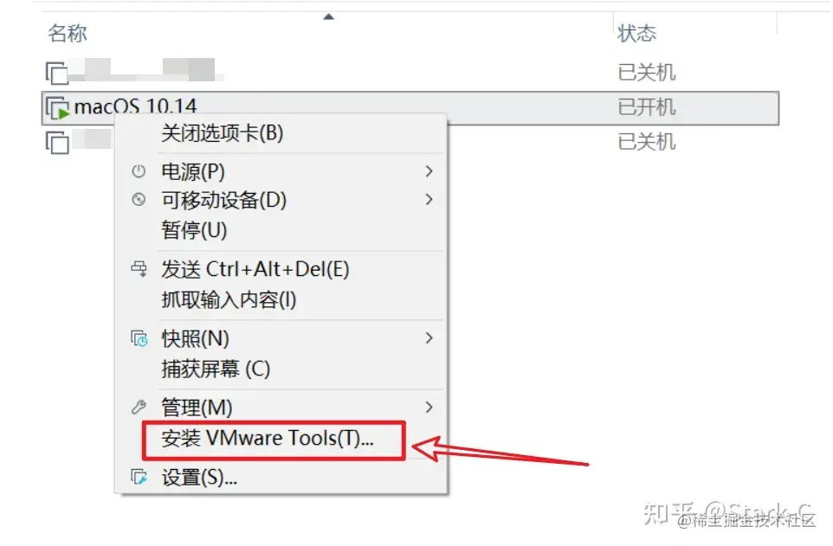Choose 关闭选项卡(B) from context menu
Image resolution: width=833 pixels, height=546 pixels.
[222, 132]
